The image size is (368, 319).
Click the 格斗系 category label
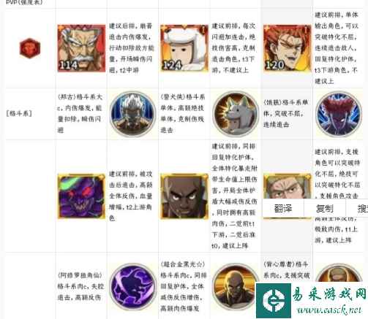coord(19,113)
